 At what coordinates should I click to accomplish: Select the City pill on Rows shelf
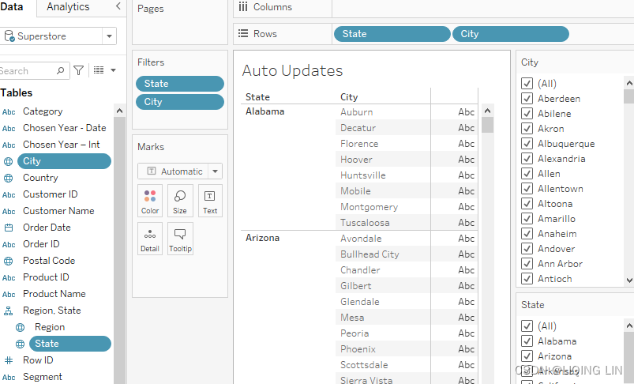(x=511, y=34)
